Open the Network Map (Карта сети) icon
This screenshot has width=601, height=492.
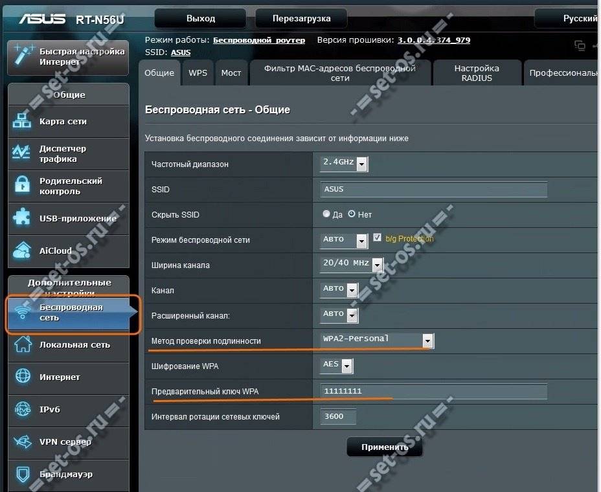[22, 121]
